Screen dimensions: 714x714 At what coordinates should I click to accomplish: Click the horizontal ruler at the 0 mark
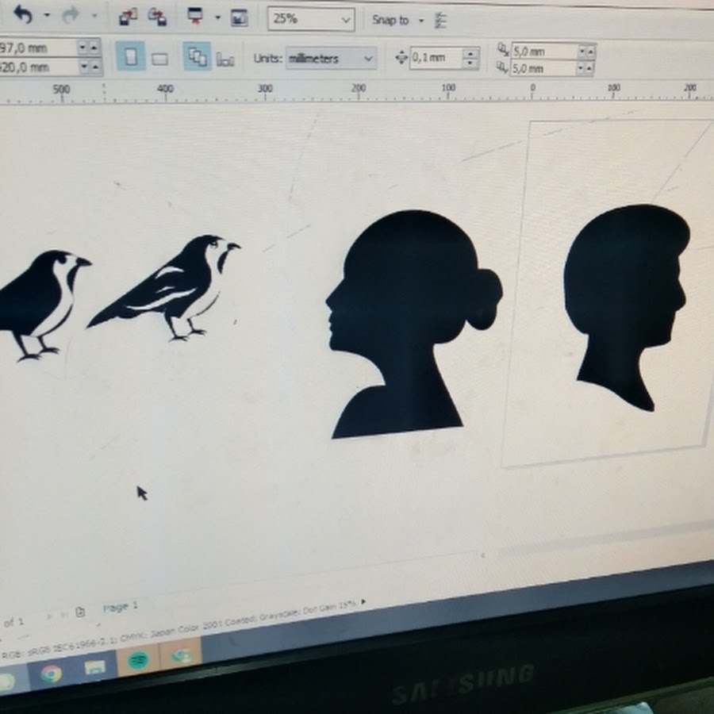coord(532,91)
